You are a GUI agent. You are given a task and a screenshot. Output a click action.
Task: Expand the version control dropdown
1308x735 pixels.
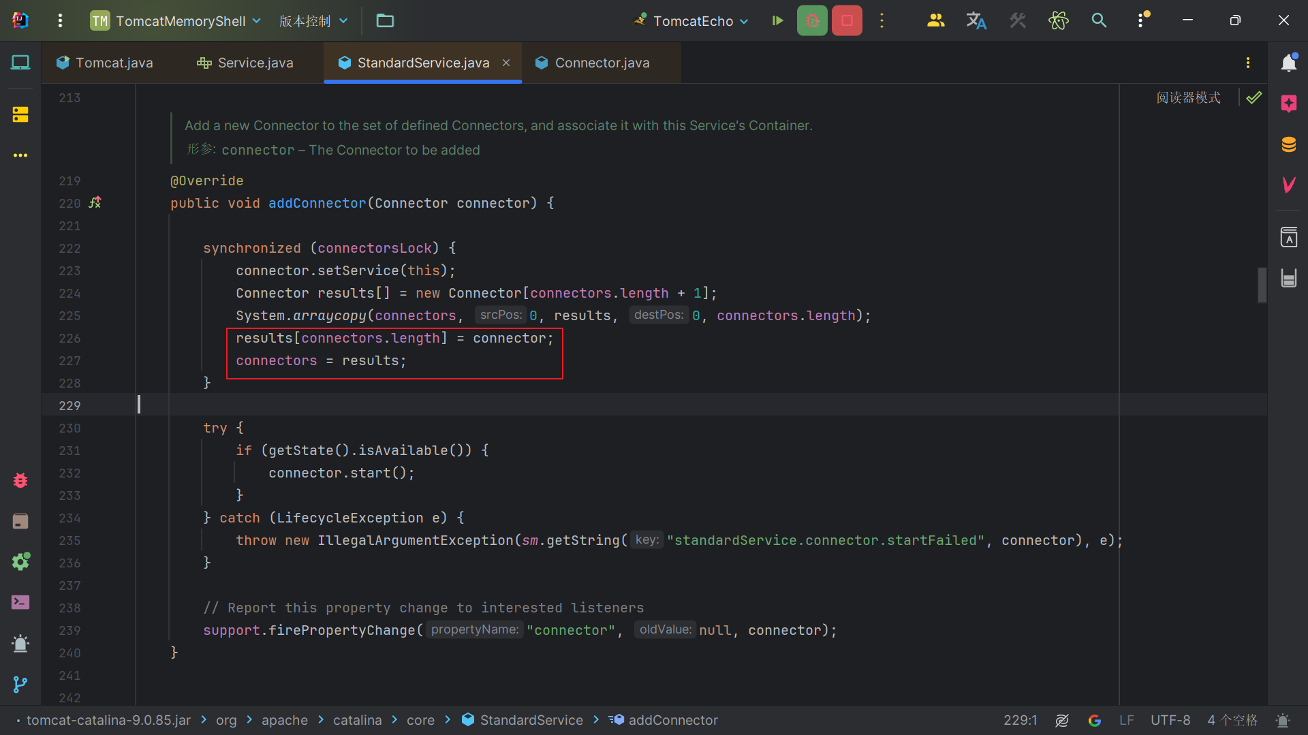pyautogui.click(x=313, y=20)
